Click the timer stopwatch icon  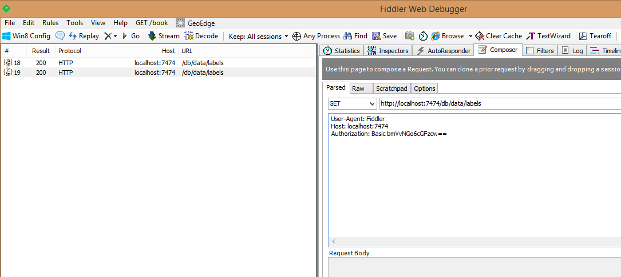click(x=423, y=36)
